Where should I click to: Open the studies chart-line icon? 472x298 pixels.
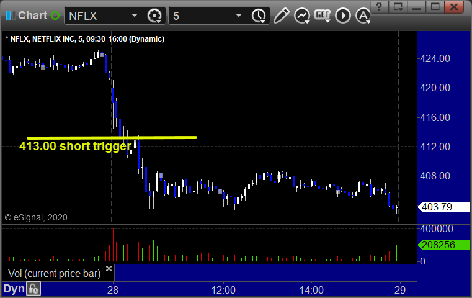302,16
